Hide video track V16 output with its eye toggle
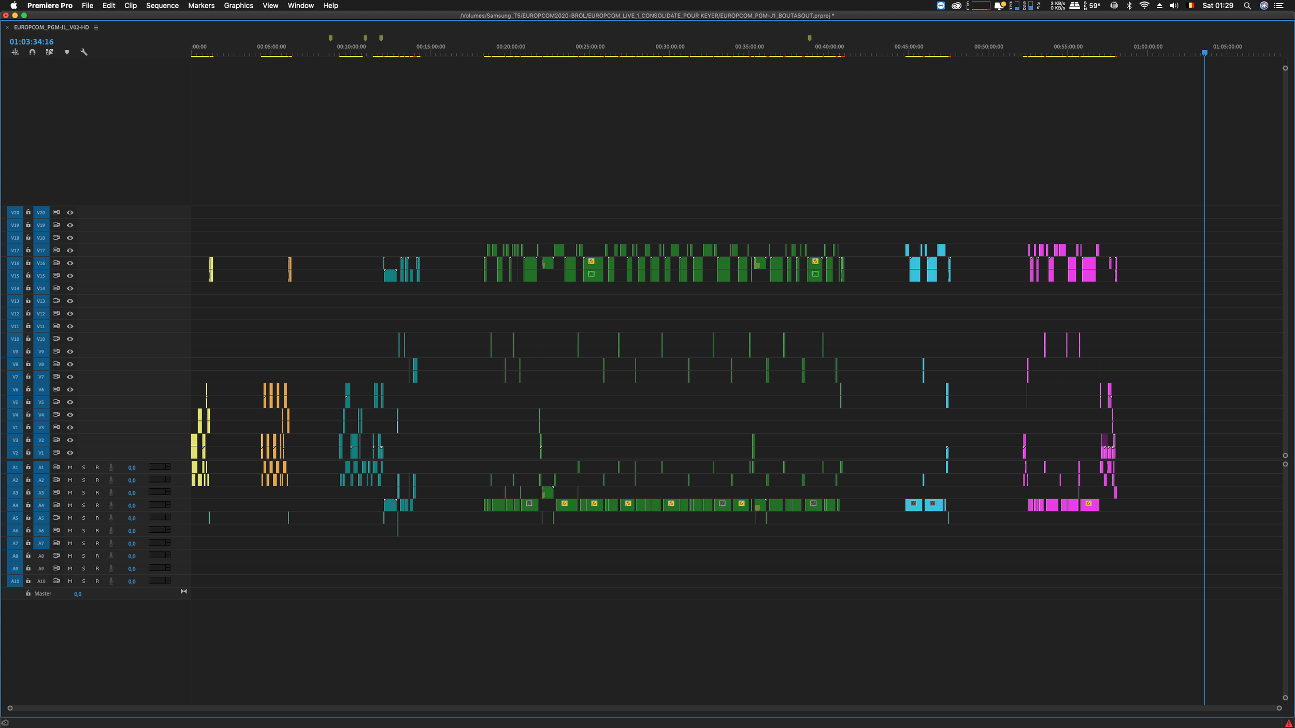The height and width of the screenshot is (728, 1295). pyautogui.click(x=70, y=263)
